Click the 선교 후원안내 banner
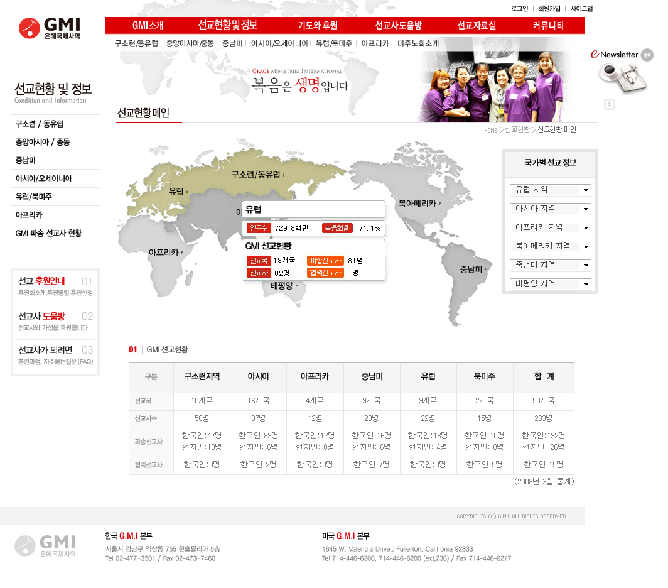Viewport: 668px width, 588px height. (55, 286)
